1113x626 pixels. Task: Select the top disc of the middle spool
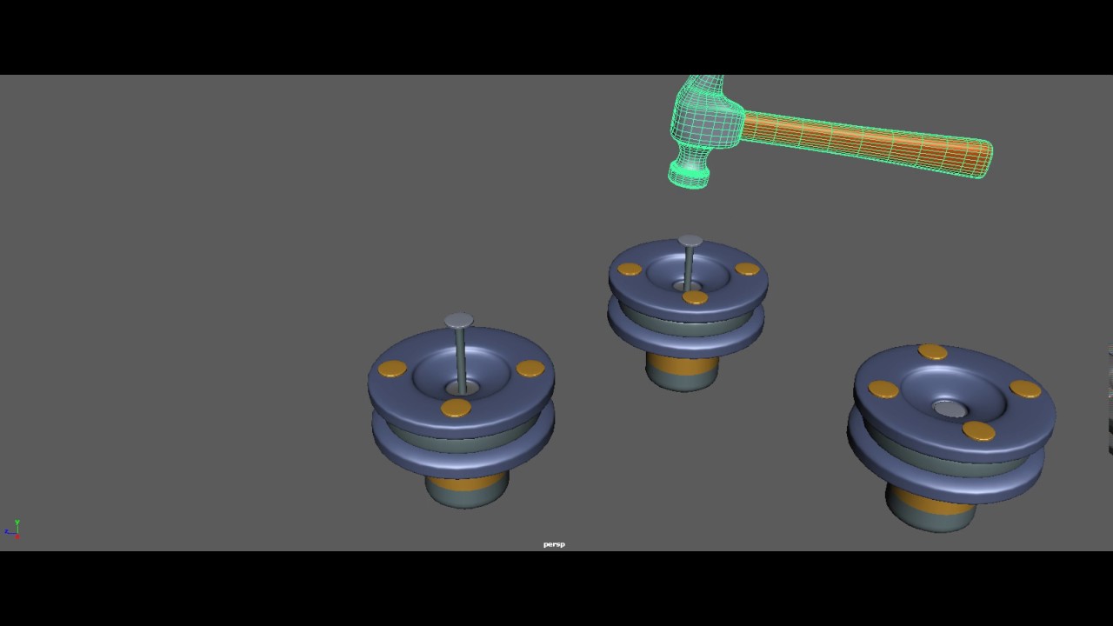pyautogui.click(x=688, y=279)
